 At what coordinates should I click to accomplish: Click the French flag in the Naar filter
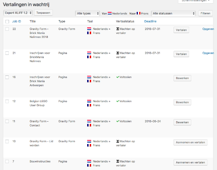139,13
